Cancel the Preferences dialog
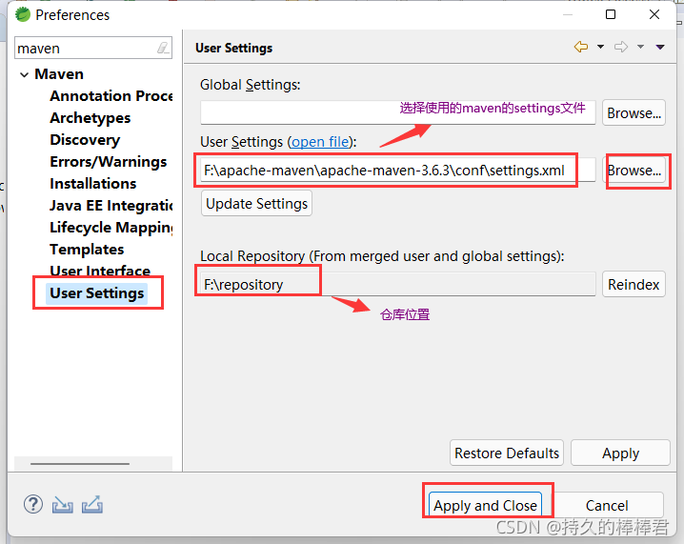 pos(607,505)
